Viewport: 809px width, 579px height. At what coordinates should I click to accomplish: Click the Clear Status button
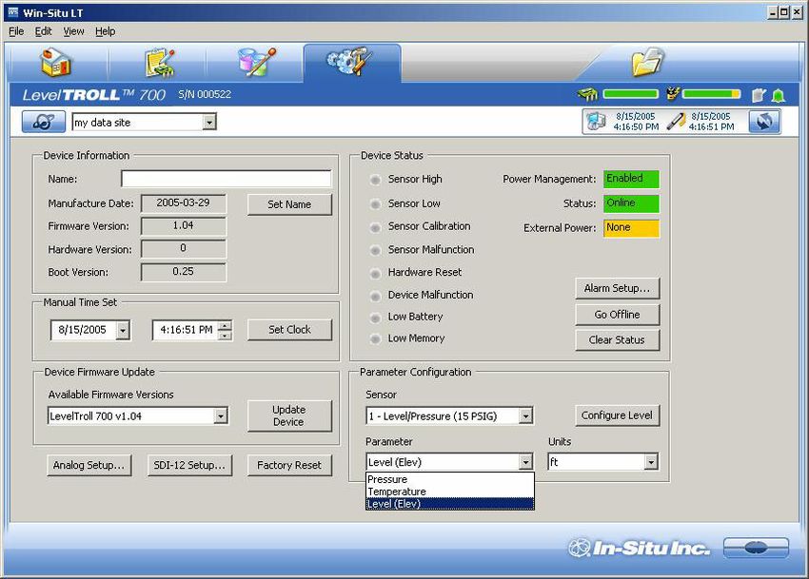[617, 339]
